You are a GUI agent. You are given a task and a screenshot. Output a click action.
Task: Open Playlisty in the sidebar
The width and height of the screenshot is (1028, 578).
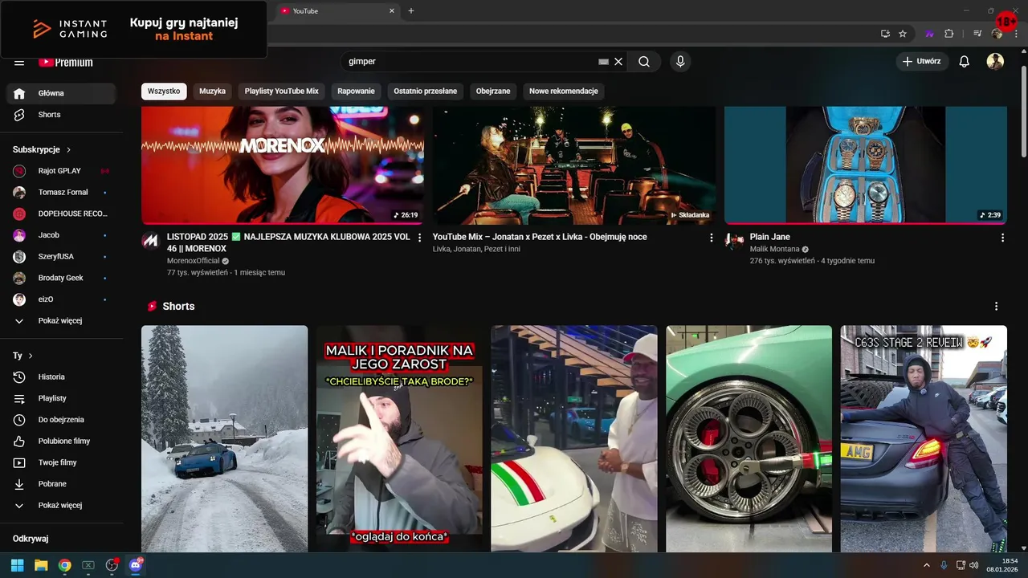(61, 398)
